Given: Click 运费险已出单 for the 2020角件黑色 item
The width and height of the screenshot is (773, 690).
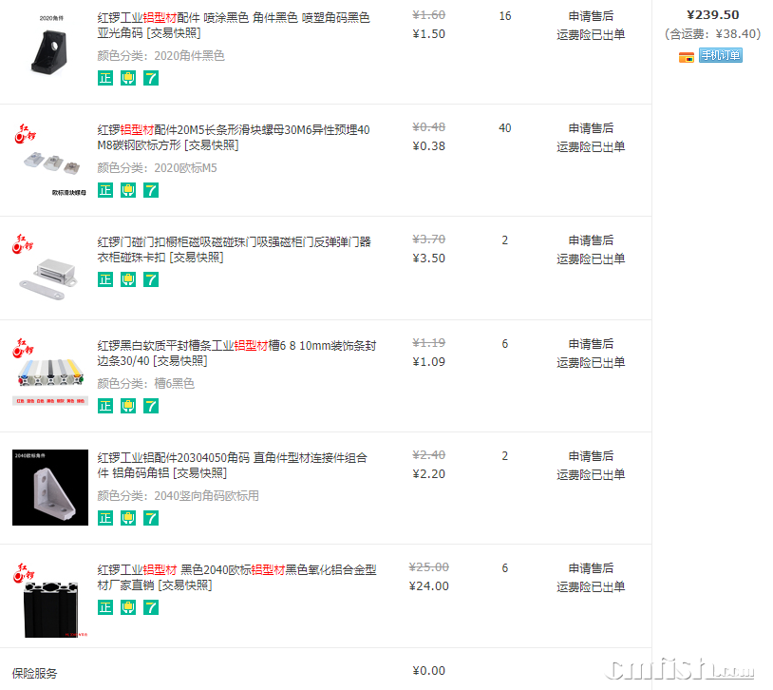Looking at the screenshot, I should 591,35.
